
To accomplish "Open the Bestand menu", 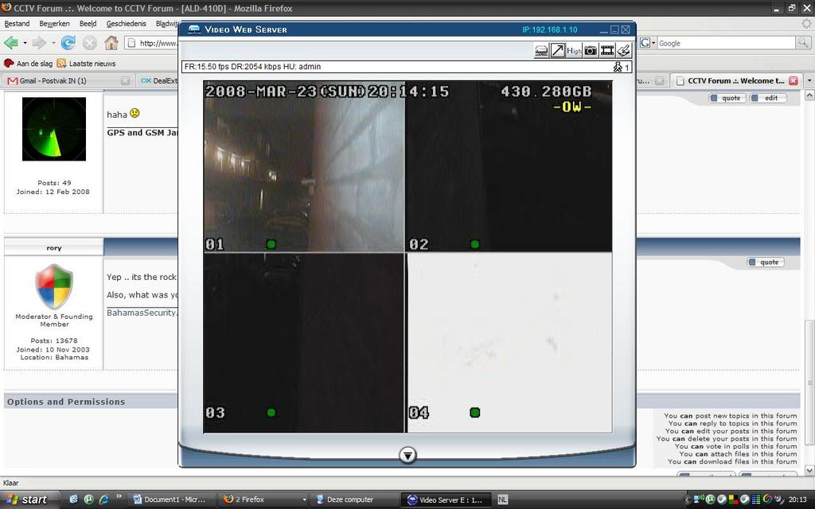I will (x=17, y=24).
